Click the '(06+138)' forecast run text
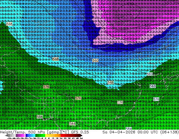 (x=169, y=132)
